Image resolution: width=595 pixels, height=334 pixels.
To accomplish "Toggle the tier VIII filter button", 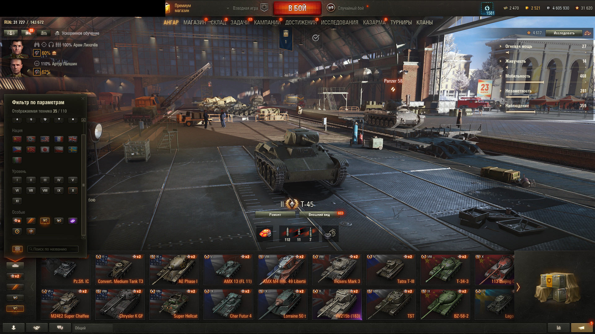I will (x=45, y=191).
